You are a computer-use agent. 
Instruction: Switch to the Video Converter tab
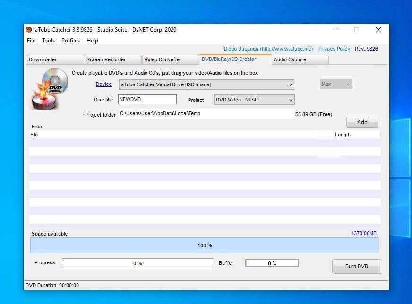point(170,59)
